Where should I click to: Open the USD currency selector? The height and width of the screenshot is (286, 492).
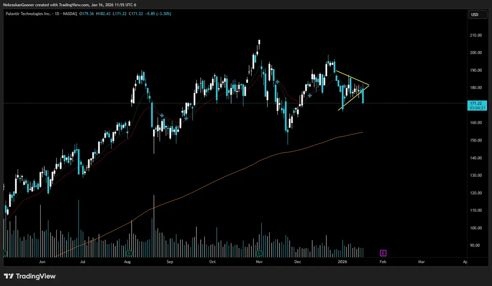pos(478,14)
